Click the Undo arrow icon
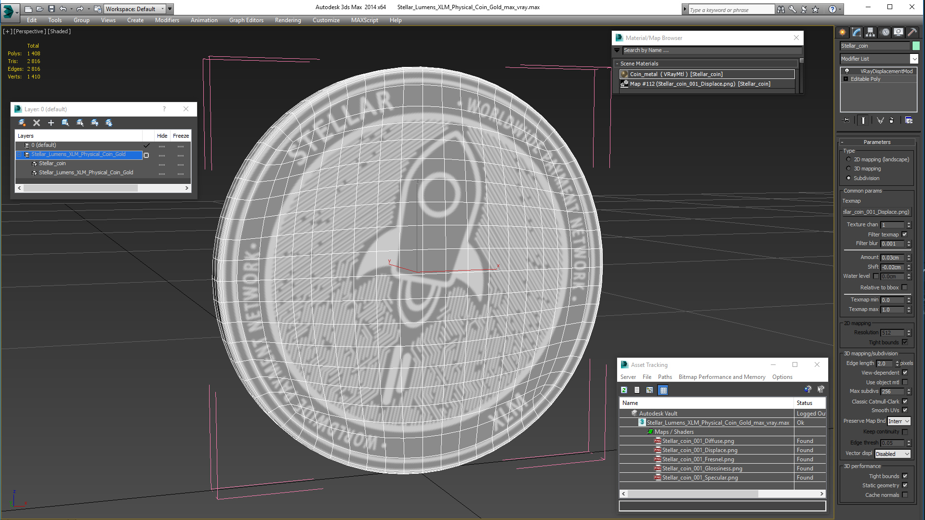 (x=63, y=9)
